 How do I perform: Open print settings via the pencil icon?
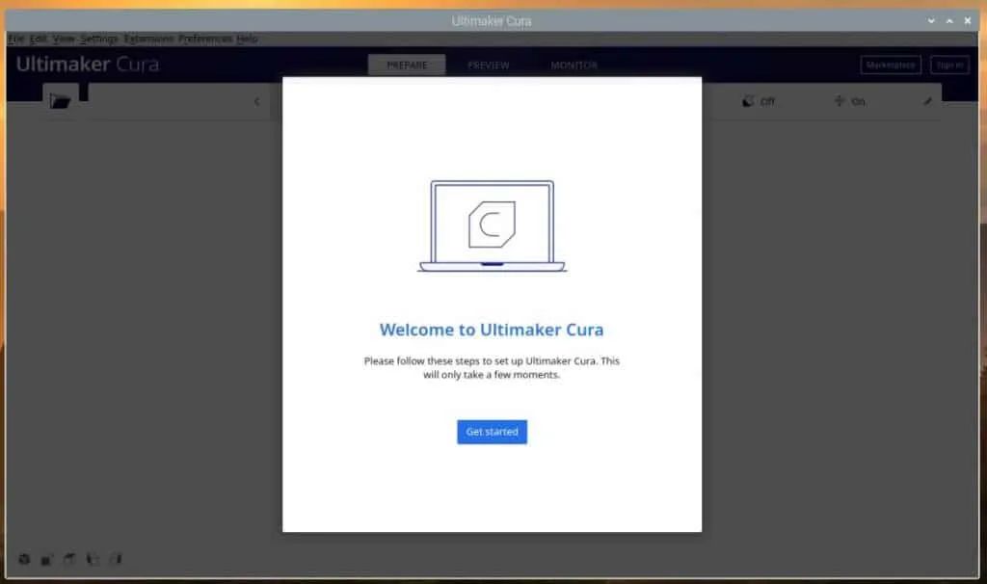927,101
